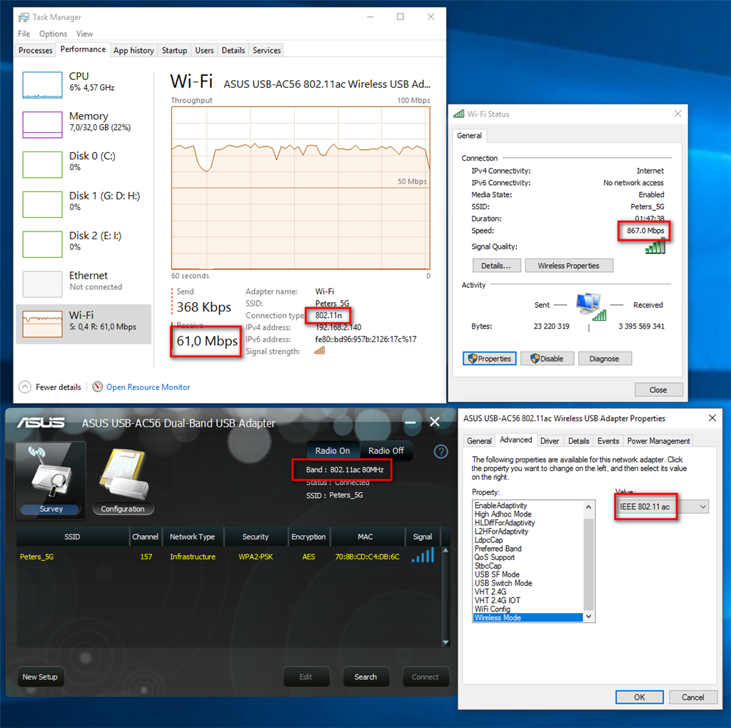This screenshot has height=728, width=731.
Task: Select Disk 1 (G: D: H:) entry
Action: pos(84,204)
